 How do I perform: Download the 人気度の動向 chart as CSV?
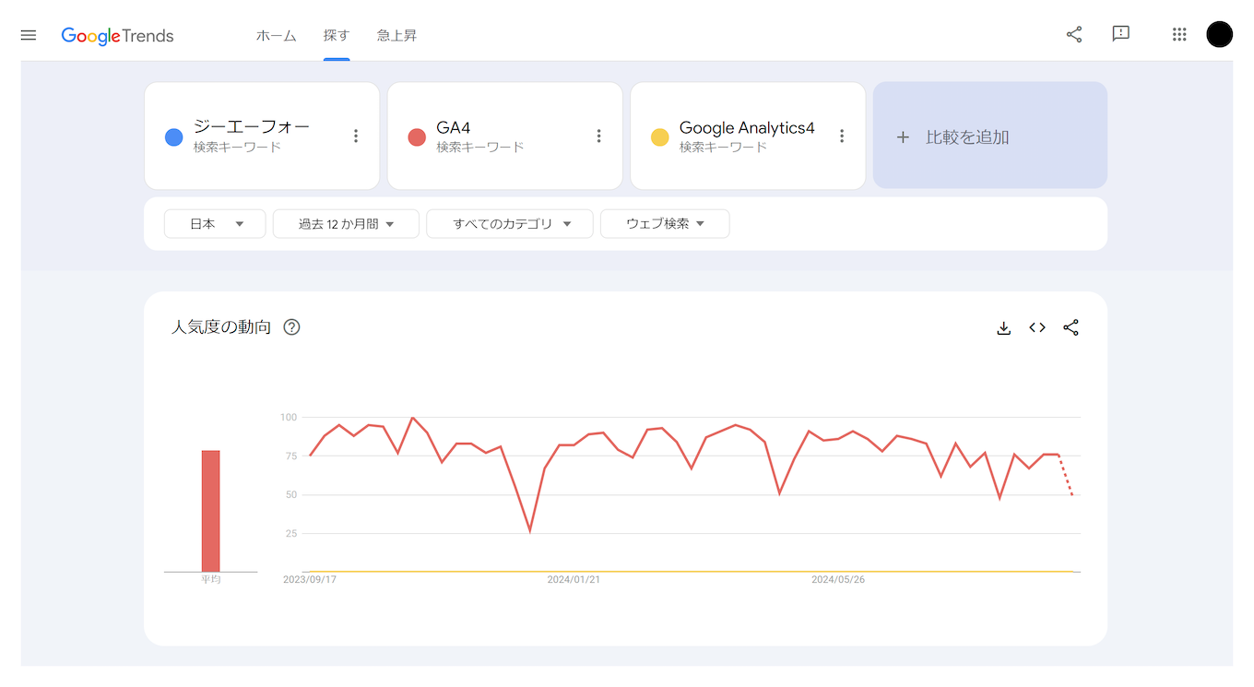1004,328
